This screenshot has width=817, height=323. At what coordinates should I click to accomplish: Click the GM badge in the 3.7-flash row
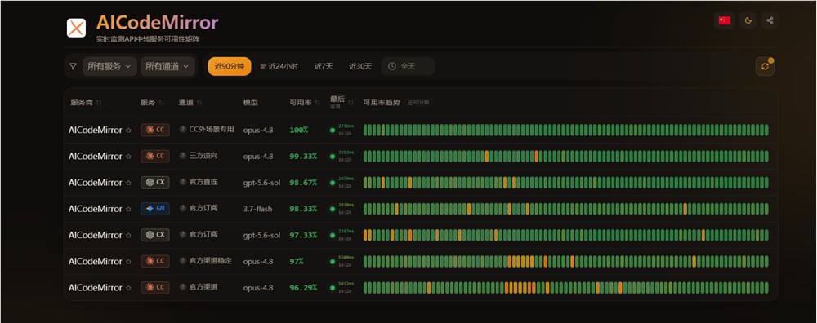pyautogui.click(x=154, y=209)
